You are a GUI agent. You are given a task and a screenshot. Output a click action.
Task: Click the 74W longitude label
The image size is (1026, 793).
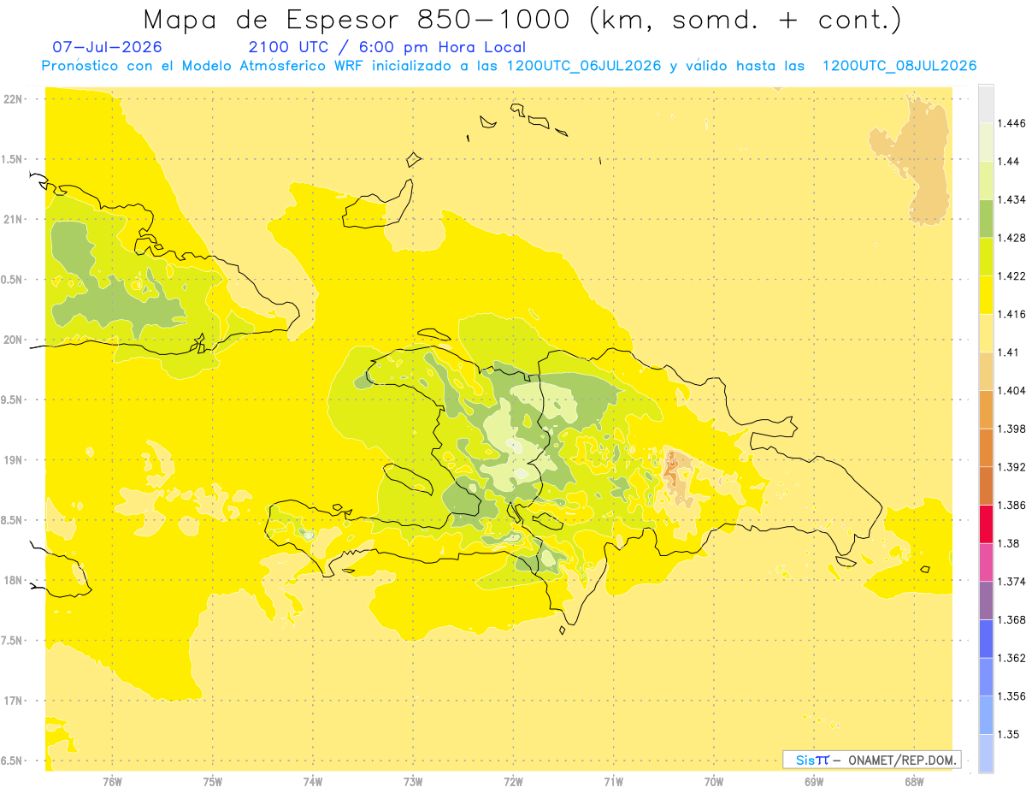tap(313, 781)
